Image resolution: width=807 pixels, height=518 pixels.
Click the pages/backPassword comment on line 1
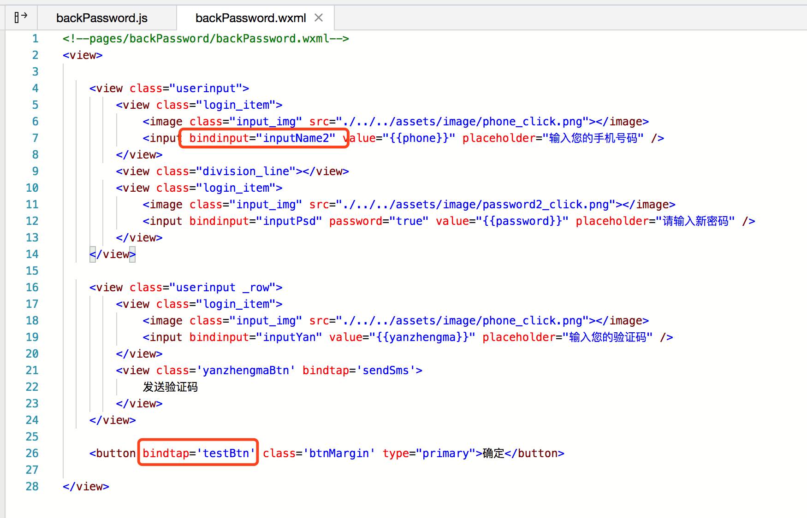206,39
